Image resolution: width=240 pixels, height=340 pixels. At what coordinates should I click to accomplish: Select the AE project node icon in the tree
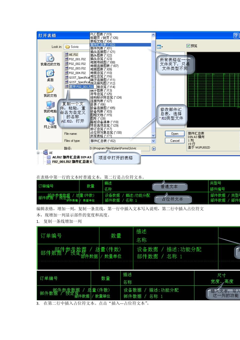coord(46,153)
